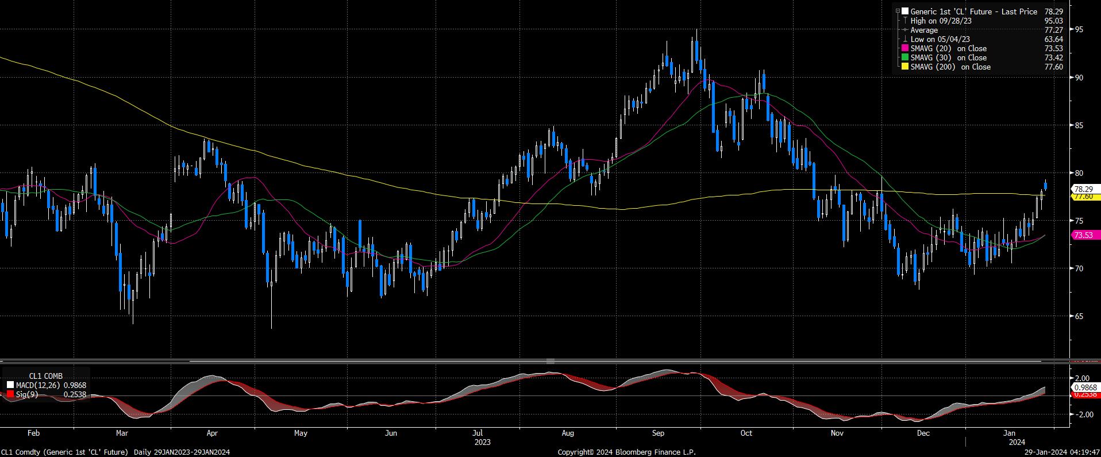Click the Oct label on time axis
Image resolution: width=1101 pixels, height=457 pixels.
pos(746,433)
